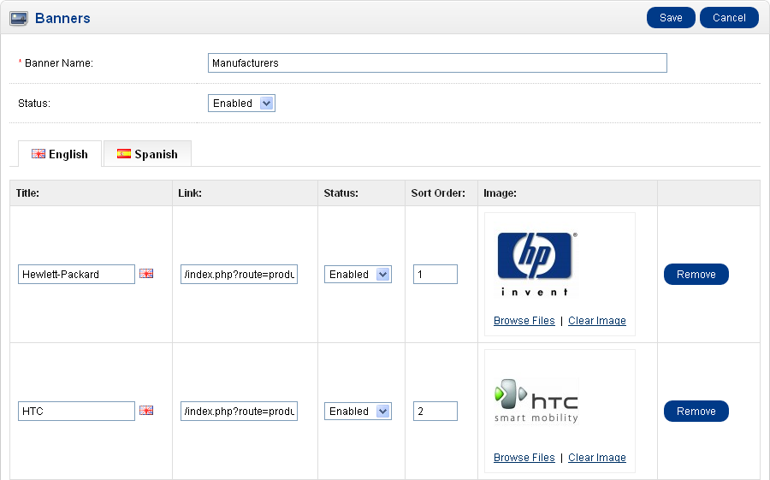Click the Banner Name label

58,62
